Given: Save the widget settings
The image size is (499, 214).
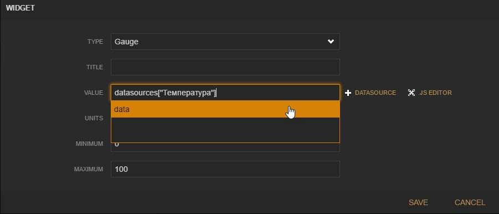Looking at the screenshot, I should click(418, 202).
